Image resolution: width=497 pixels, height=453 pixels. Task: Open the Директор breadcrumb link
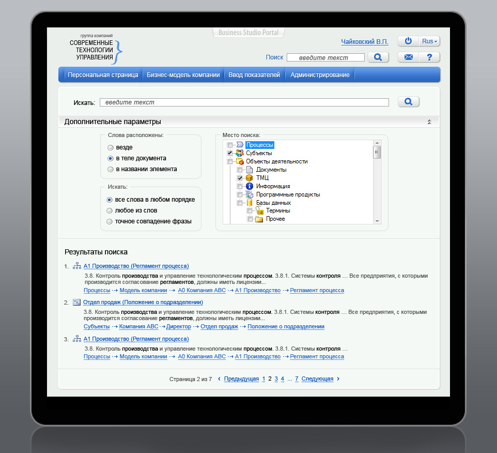tap(179, 326)
